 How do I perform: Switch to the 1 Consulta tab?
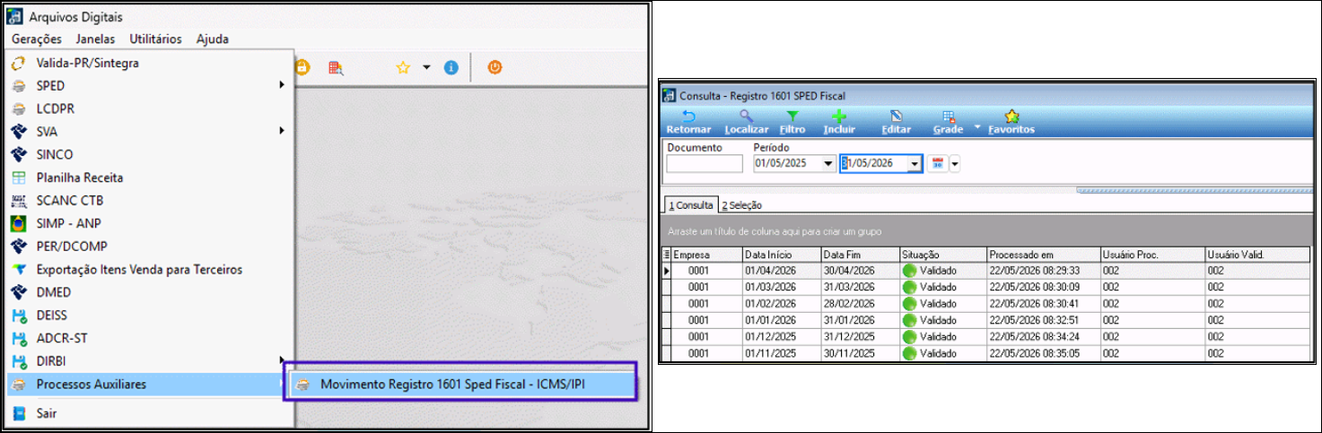[691, 205]
